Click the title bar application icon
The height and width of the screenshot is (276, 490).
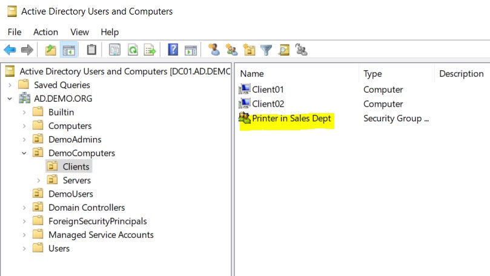click(x=12, y=11)
